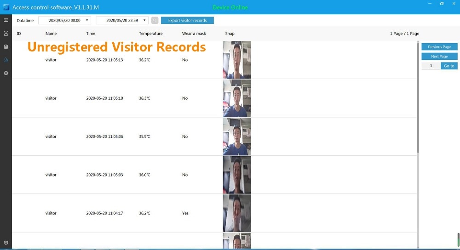Click the 35.9℃ temperature value
The width and height of the screenshot is (460, 250).
pyautogui.click(x=144, y=136)
